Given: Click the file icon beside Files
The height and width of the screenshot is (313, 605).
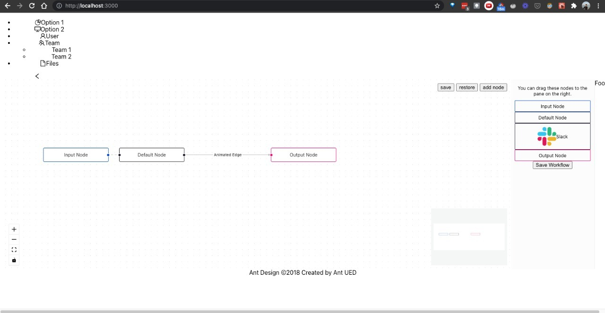Looking at the screenshot, I should [x=43, y=63].
